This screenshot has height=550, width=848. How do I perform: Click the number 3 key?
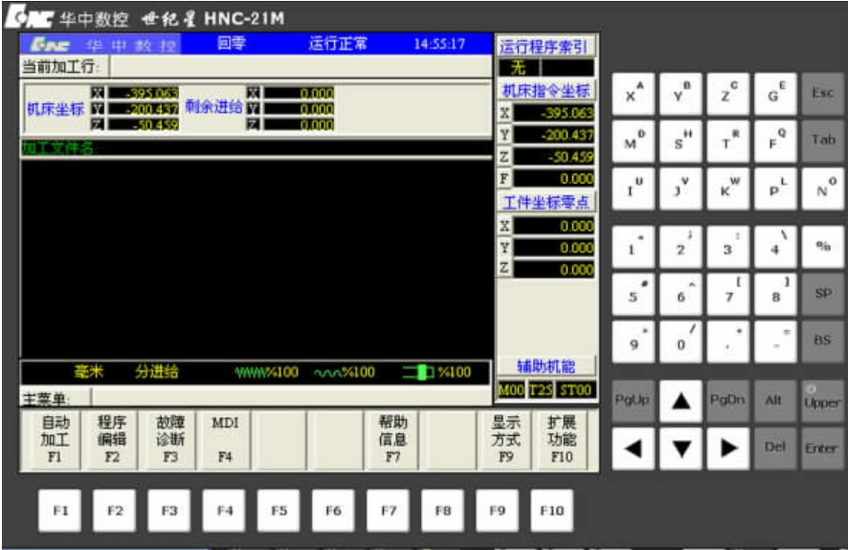click(x=728, y=248)
